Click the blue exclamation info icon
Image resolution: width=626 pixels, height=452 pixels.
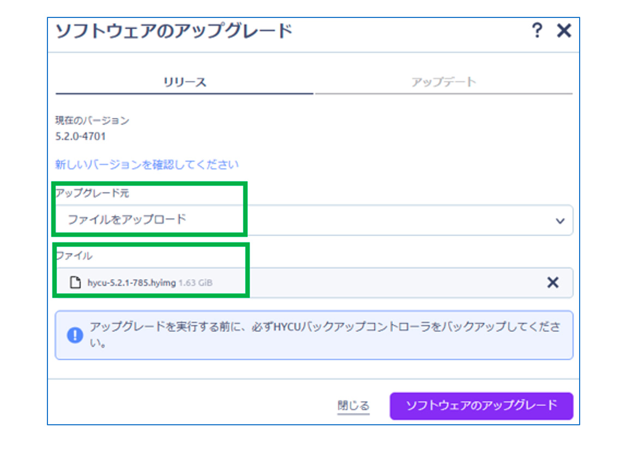[75, 335]
